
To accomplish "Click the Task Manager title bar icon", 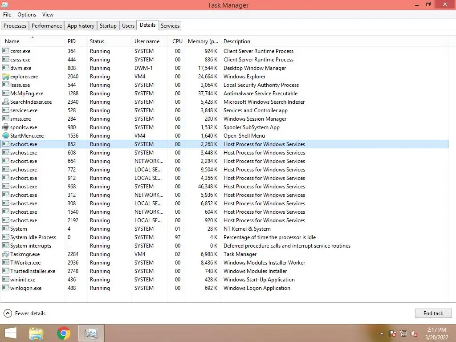I will click(x=4, y=5).
